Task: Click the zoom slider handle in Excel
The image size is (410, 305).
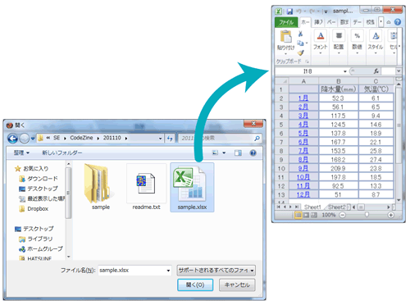Action: click(x=367, y=215)
